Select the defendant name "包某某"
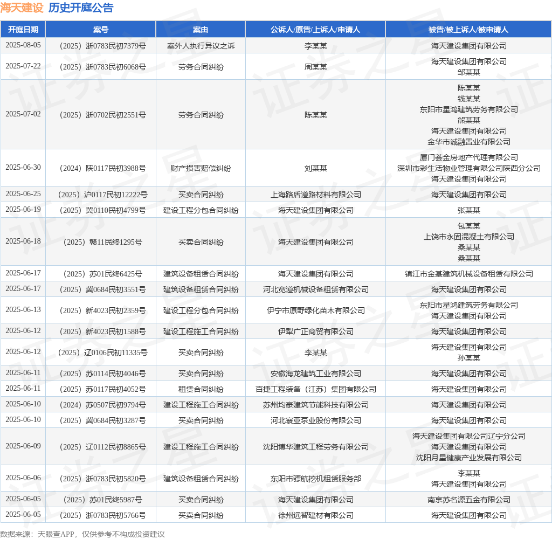 468,226
